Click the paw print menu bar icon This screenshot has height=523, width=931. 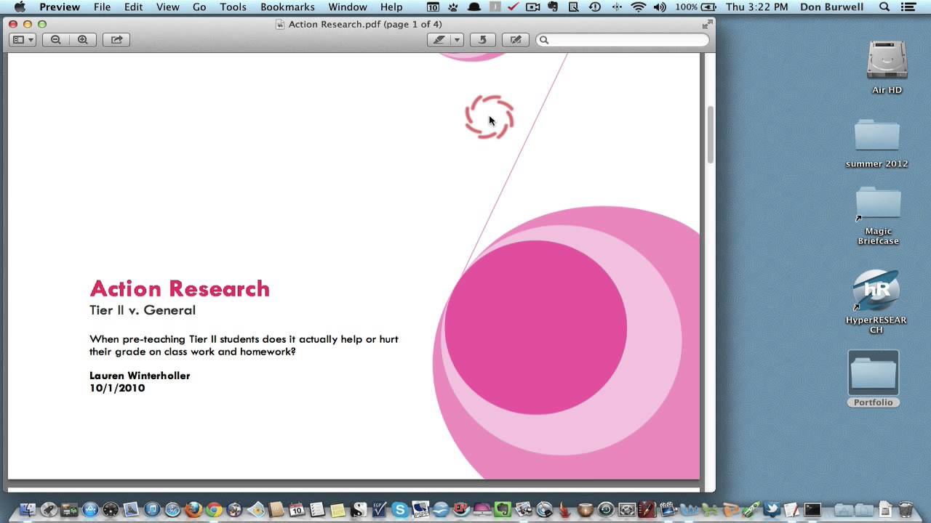[x=452, y=7]
